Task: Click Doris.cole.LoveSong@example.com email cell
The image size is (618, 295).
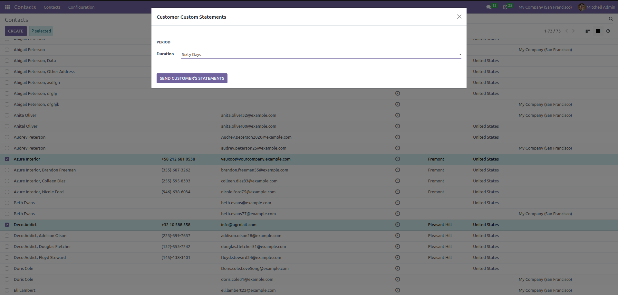Action: (x=255, y=268)
